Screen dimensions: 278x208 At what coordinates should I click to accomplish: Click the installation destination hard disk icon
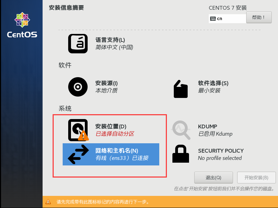click(78, 130)
